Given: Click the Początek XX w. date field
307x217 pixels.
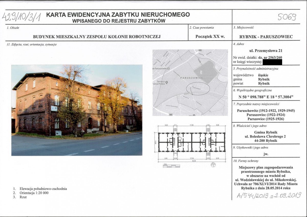Looking at the screenshot, I should [x=210, y=37].
